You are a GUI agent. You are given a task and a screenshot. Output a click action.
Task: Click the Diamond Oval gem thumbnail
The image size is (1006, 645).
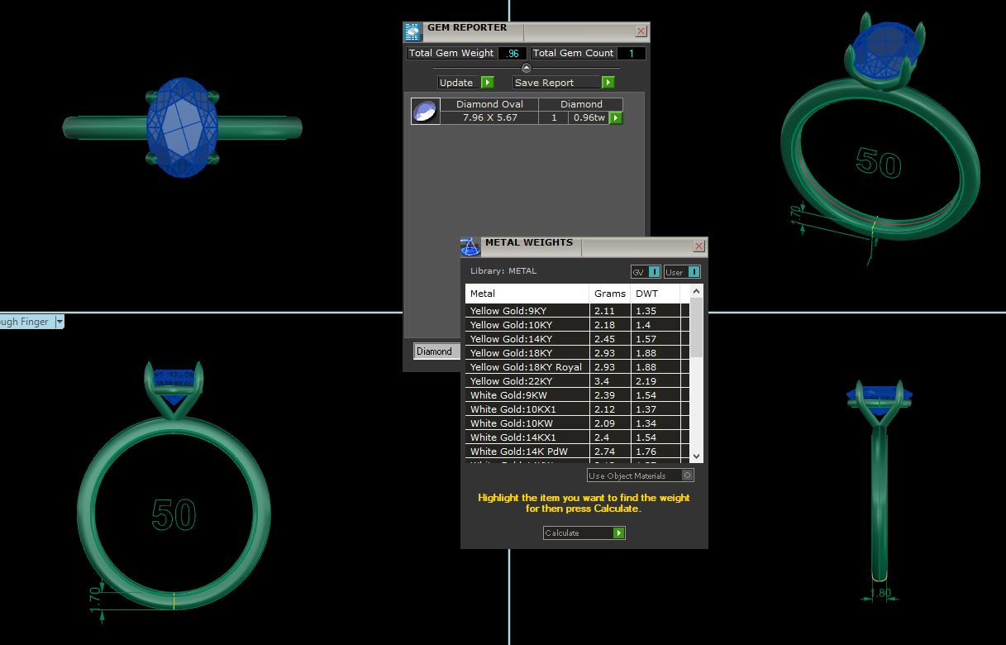[x=425, y=112]
